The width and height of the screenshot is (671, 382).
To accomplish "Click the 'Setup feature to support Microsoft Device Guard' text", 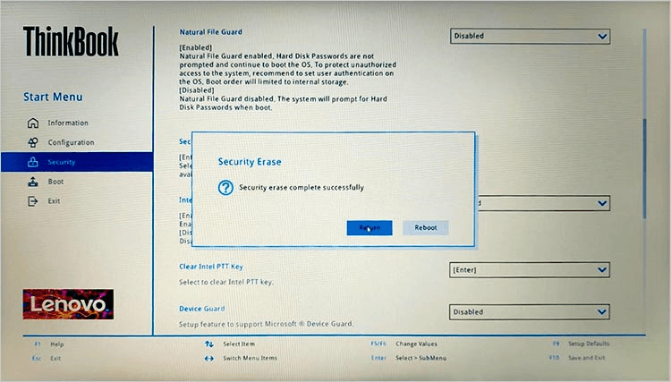I will pyautogui.click(x=267, y=324).
